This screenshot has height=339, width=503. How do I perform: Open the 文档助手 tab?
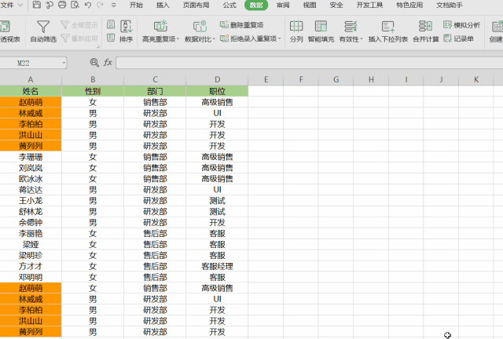(x=450, y=5)
